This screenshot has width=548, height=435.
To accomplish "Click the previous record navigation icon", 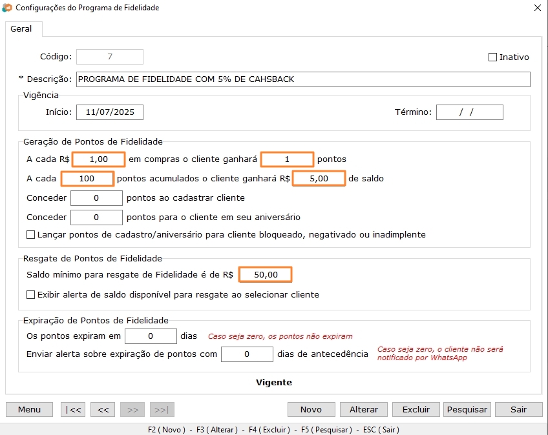I will point(102,409).
